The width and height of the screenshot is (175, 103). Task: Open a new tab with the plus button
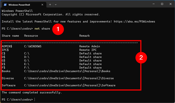pos(50,5)
